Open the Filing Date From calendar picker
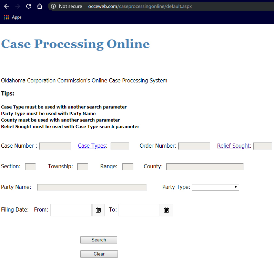The image size is (274, 261). click(x=98, y=210)
